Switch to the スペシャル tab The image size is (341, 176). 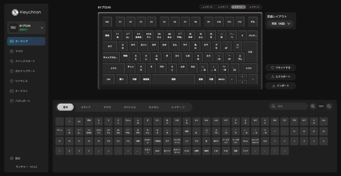[x=130, y=107]
